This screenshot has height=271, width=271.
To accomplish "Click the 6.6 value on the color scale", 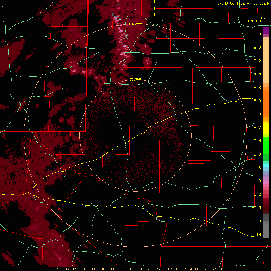I will pyautogui.click(x=257, y=87).
